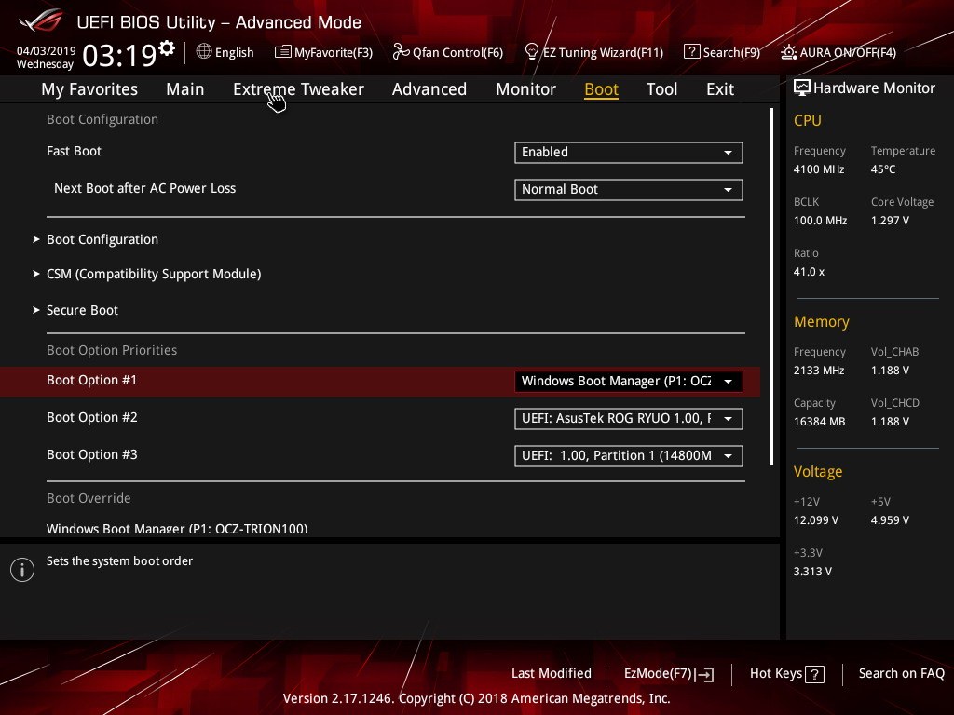The width and height of the screenshot is (954, 715).
Task: Open Next Boot after AC Power Loss dropdown
Action: tap(629, 190)
